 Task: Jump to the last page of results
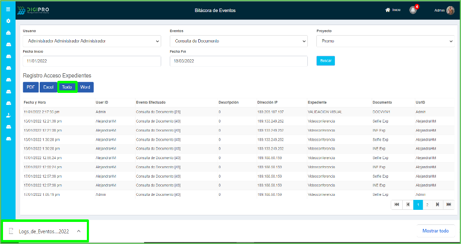click(448, 204)
